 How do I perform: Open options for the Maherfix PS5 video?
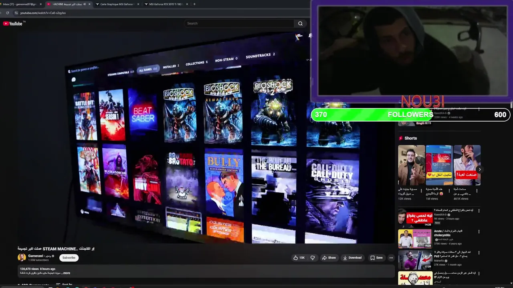(479, 253)
